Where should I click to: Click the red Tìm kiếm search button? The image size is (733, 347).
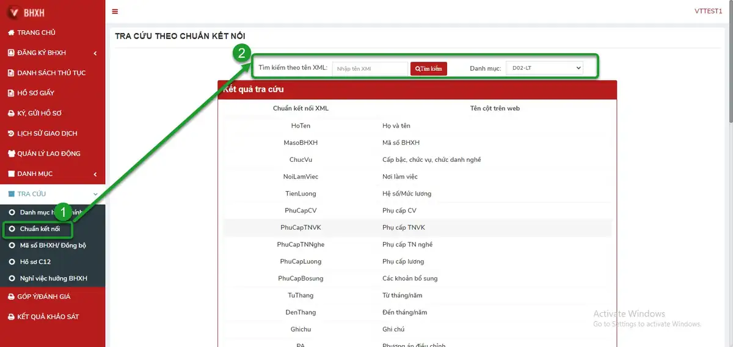tap(429, 68)
